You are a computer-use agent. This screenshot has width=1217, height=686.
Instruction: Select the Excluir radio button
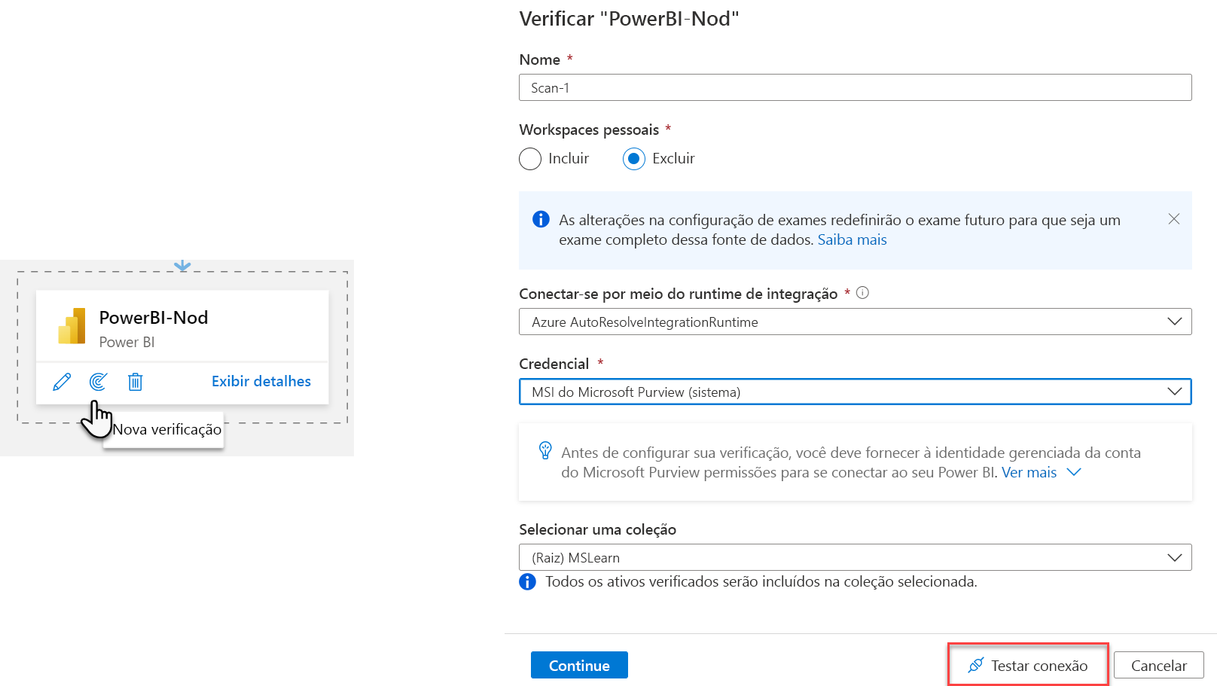[x=634, y=159]
